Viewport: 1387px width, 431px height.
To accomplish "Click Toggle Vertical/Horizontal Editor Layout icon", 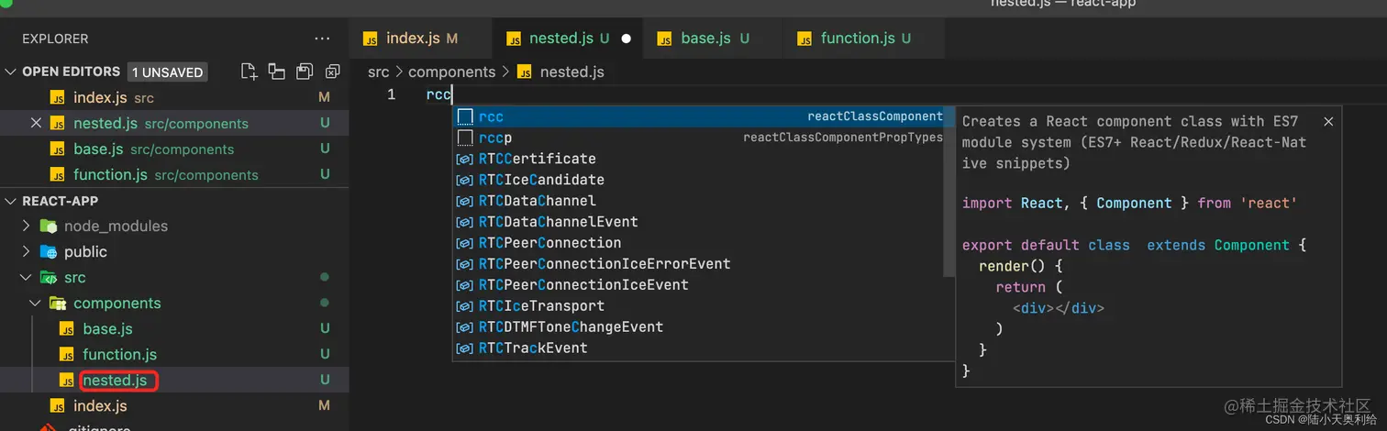I will [x=276, y=72].
